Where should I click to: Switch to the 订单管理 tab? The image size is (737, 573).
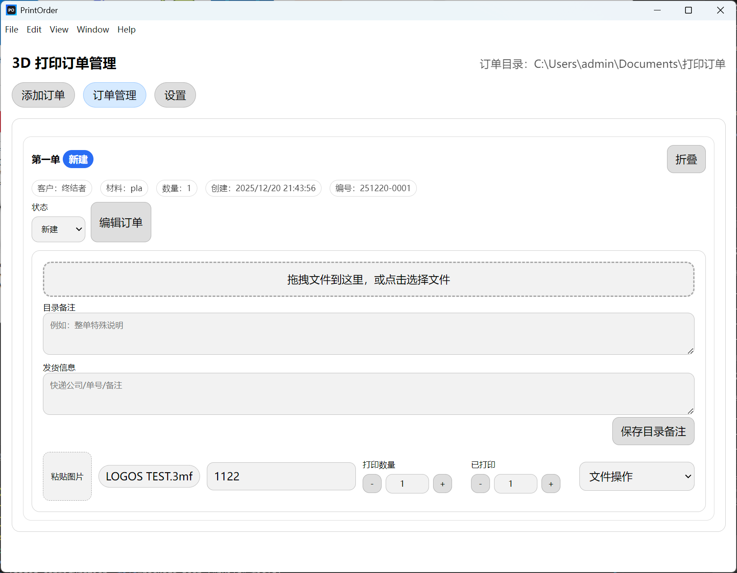pyautogui.click(x=115, y=95)
